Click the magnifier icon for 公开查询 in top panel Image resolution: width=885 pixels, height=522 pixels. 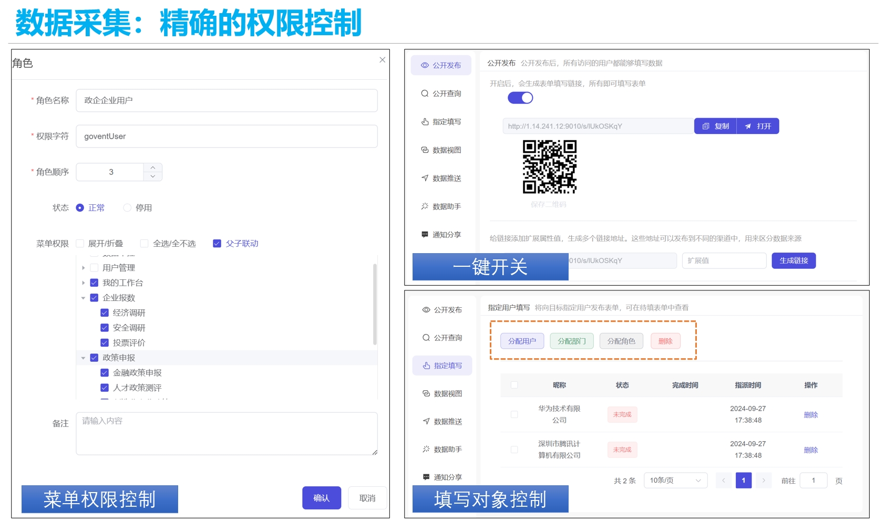(x=425, y=93)
